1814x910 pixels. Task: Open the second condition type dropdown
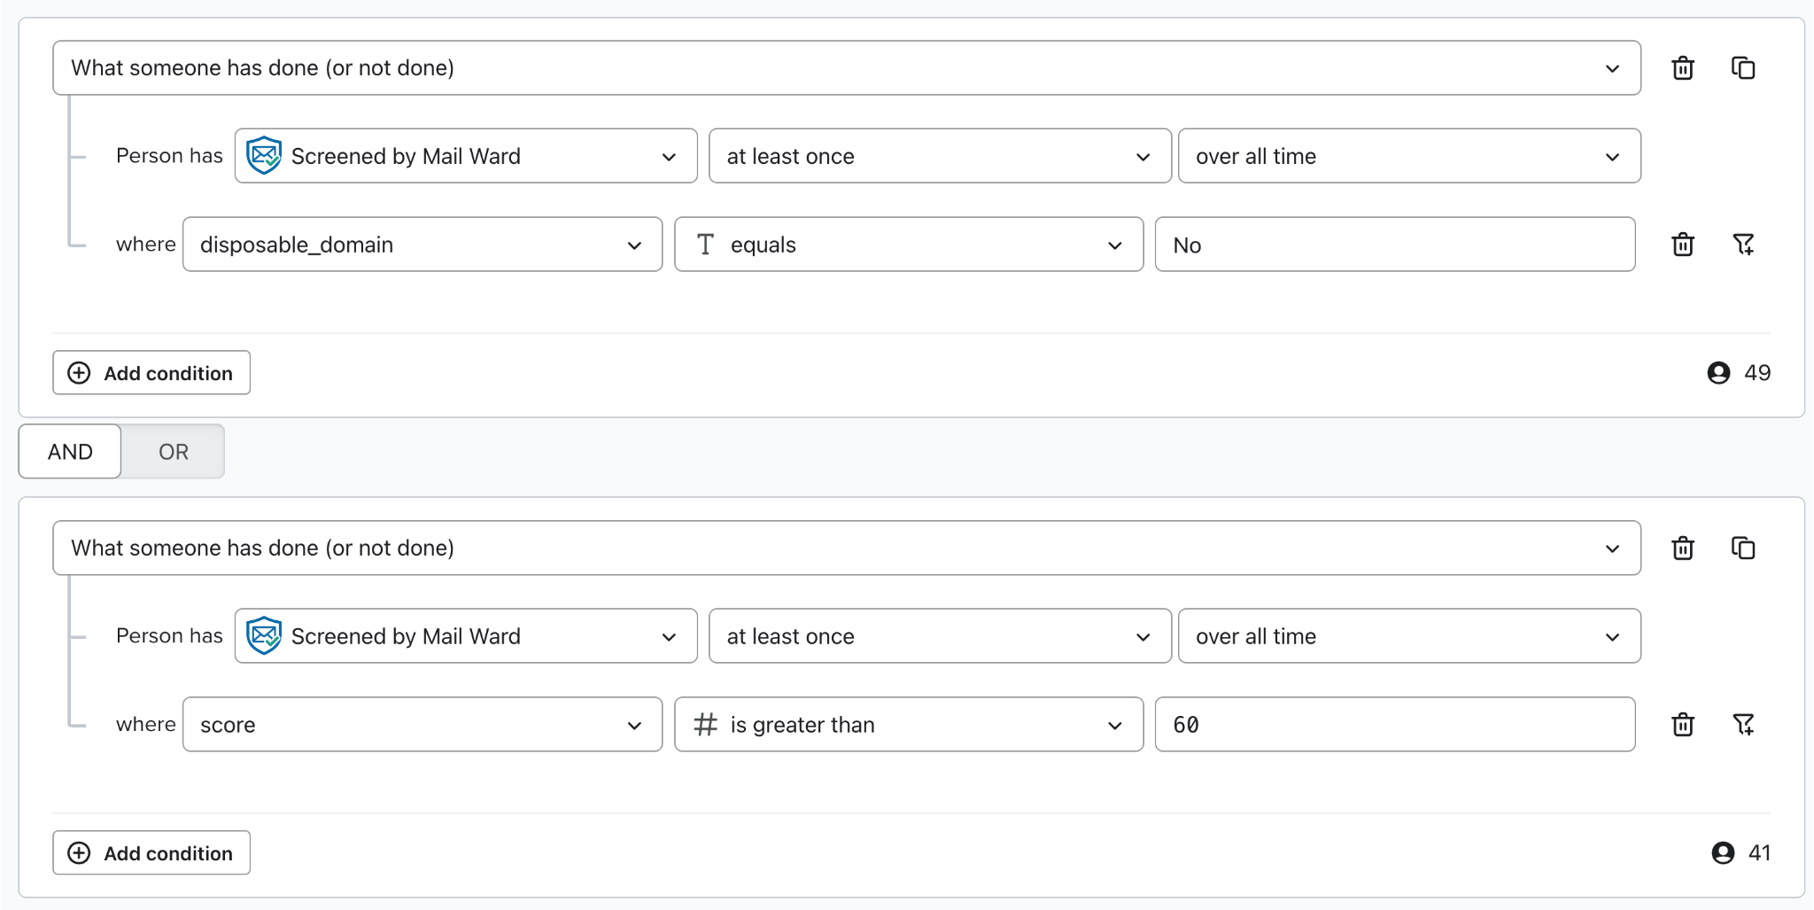[847, 548]
